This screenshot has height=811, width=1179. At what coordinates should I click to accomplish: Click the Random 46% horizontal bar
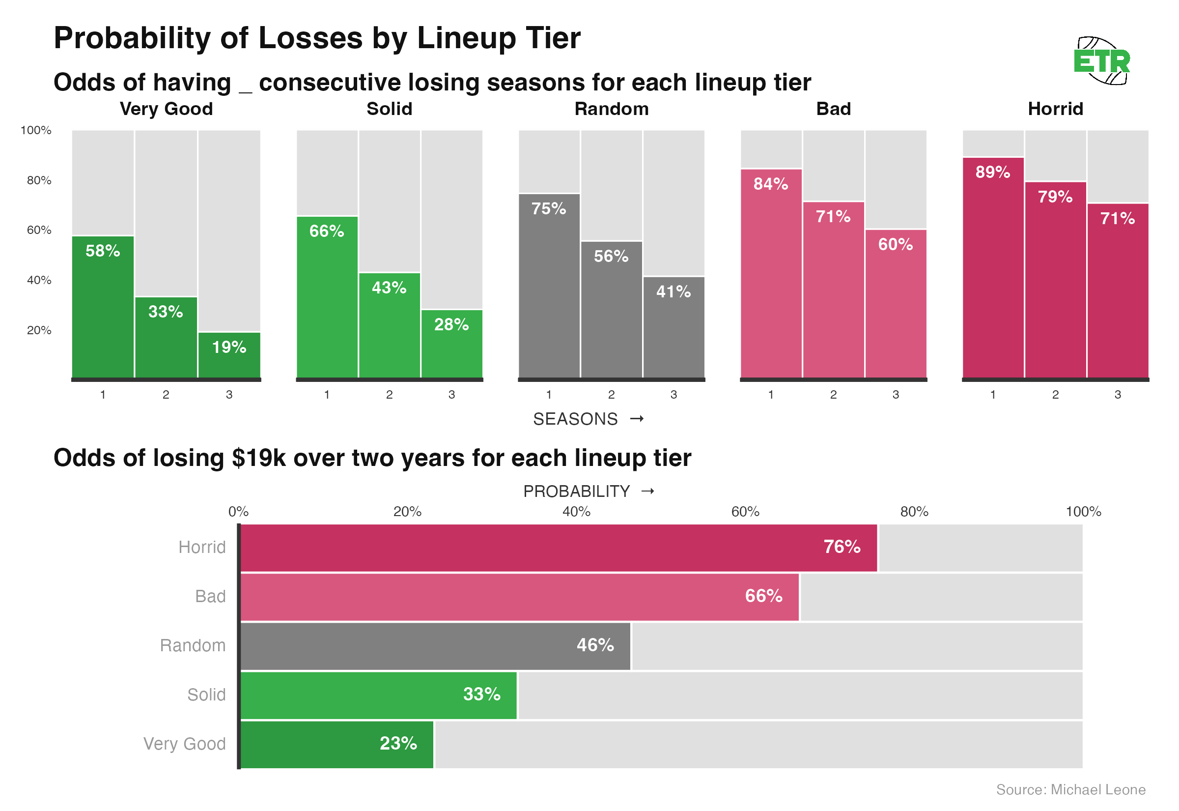coord(435,646)
